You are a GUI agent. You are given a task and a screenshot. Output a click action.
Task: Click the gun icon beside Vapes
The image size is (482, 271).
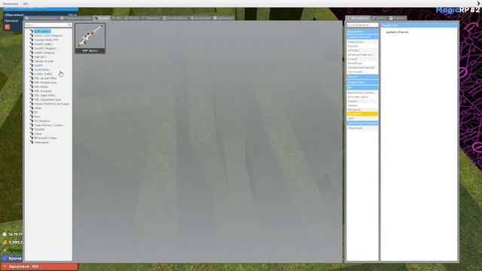coord(32,134)
